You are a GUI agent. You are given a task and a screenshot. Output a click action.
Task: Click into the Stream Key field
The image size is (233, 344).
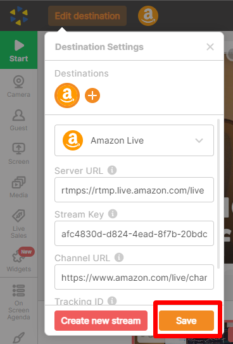[134, 233]
